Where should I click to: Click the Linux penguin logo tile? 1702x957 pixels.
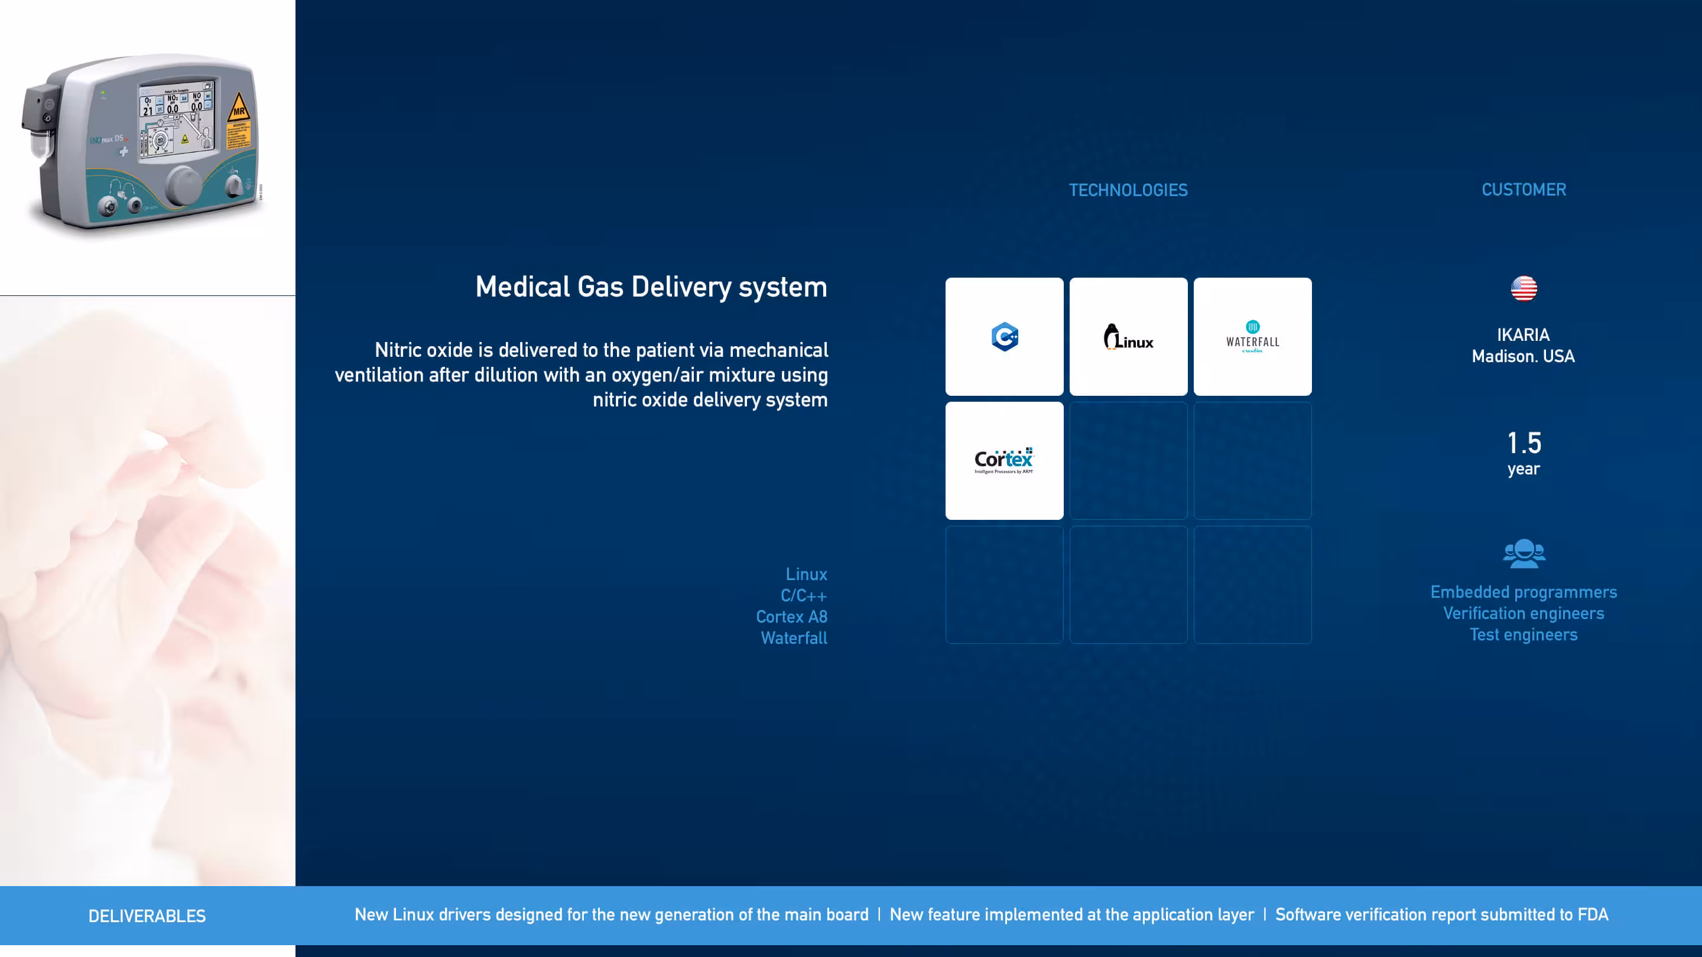(x=1128, y=337)
